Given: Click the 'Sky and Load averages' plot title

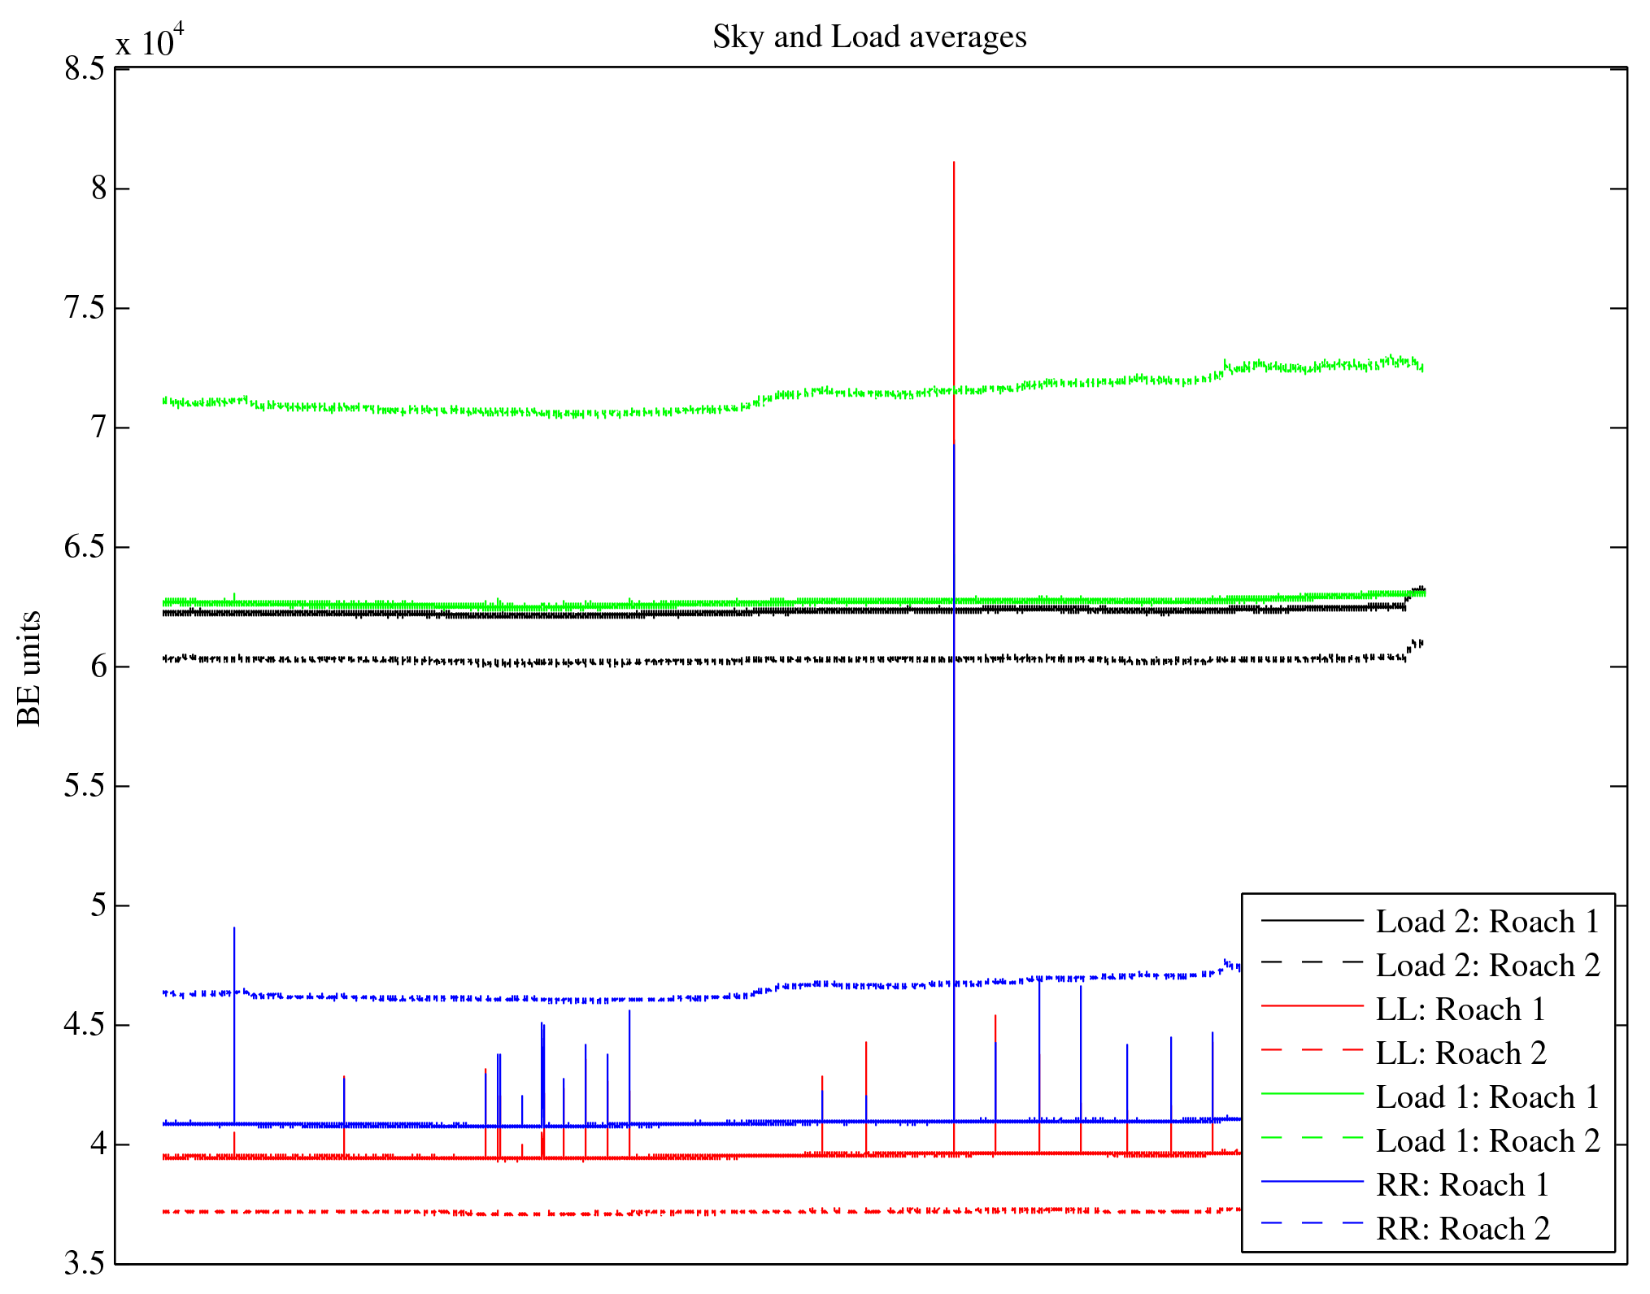Looking at the screenshot, I should 869,37.
